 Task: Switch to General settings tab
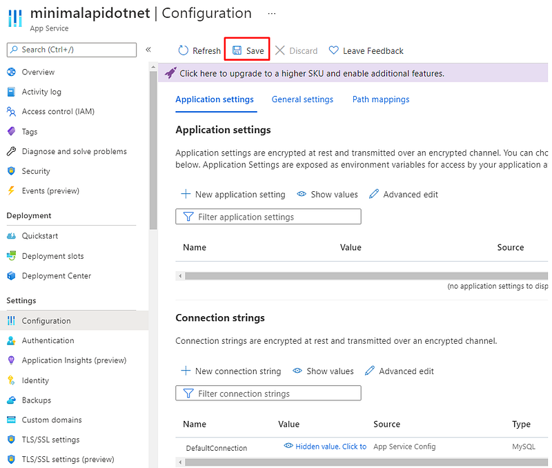point(302,99)
